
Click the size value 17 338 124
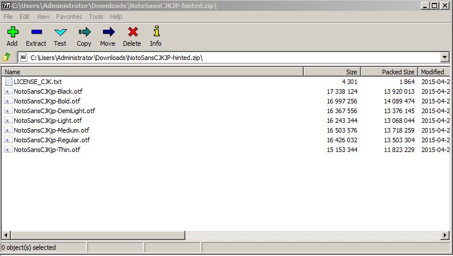click(342, 91)
